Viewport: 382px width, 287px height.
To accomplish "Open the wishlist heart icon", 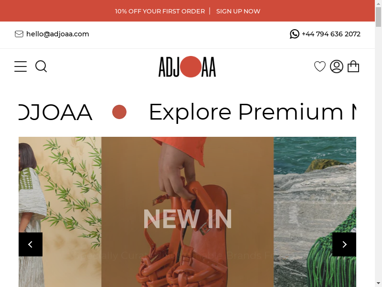I will coord(319,66).
